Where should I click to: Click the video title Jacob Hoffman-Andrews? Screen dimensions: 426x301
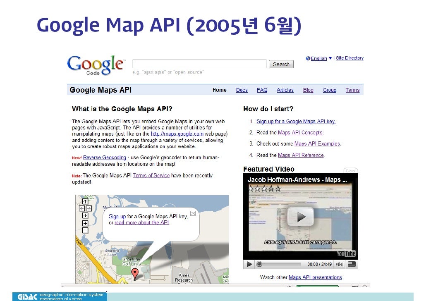tap(297, 179)
